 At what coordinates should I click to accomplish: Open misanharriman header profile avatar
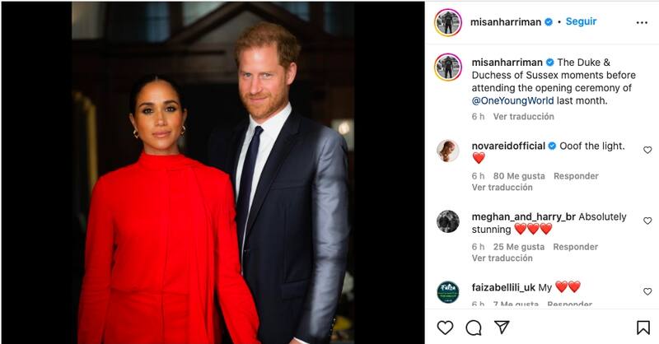coord(448,22)
